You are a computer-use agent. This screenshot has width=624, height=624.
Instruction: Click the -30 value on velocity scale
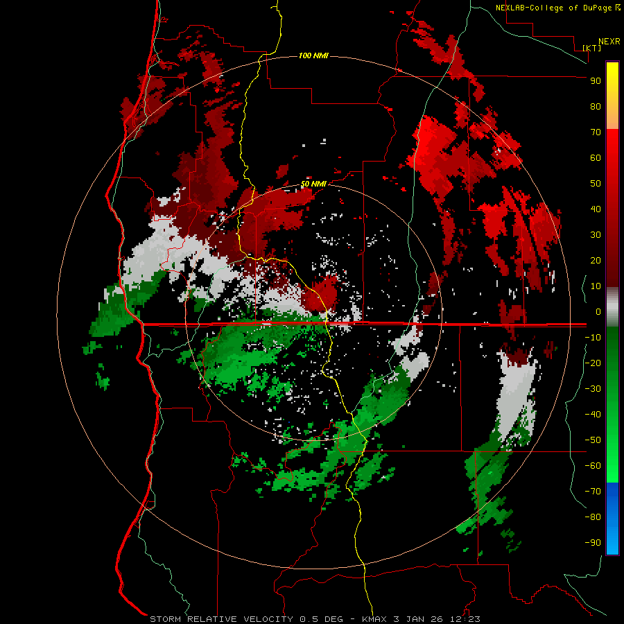[x=593, y=389]
